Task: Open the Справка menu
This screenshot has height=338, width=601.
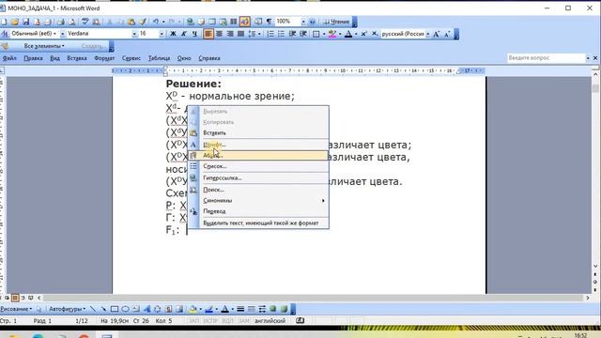Action: coord(209,58)
